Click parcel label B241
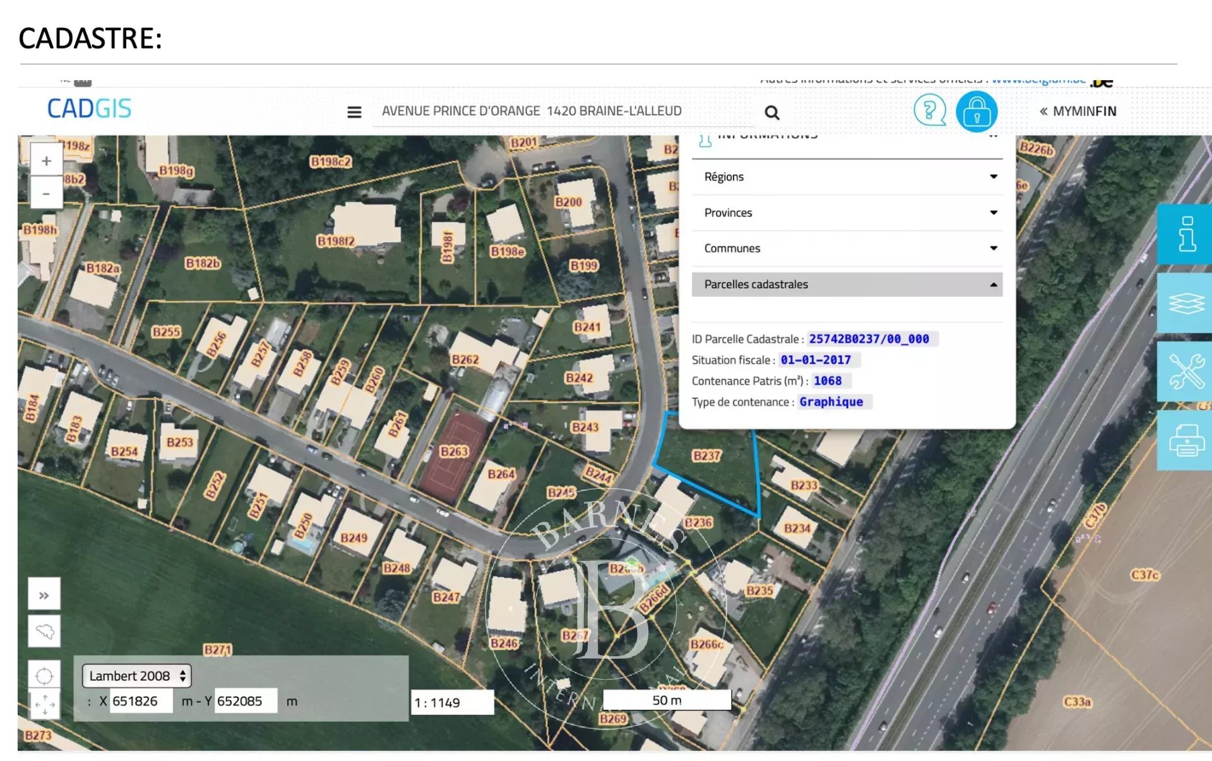 click(x=587, y=327)
